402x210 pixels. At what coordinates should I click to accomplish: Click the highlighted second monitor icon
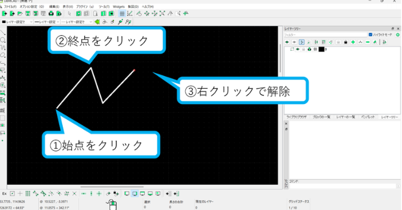[135, 194]
